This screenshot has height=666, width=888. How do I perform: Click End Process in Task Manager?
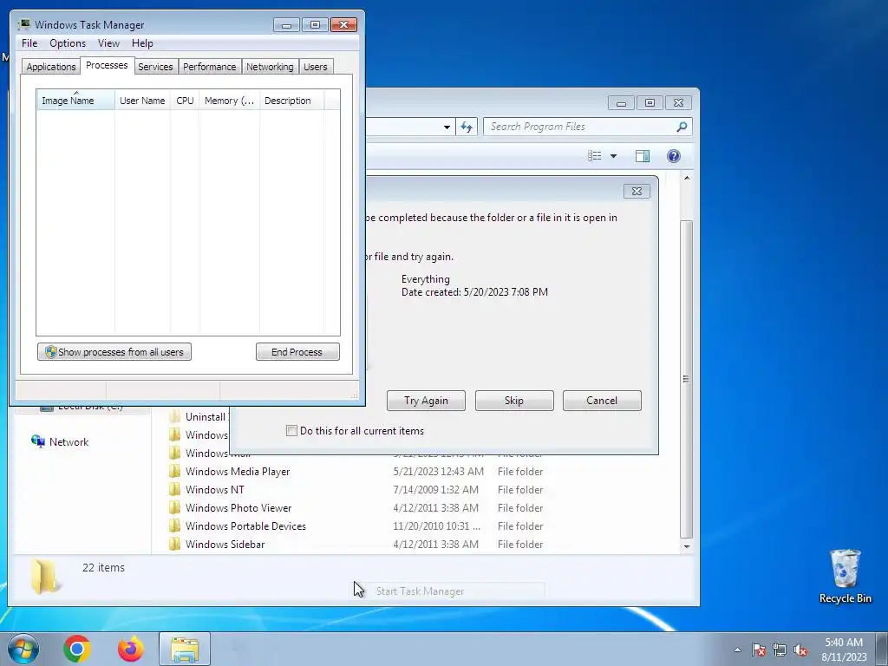click(x=297, y=352)
